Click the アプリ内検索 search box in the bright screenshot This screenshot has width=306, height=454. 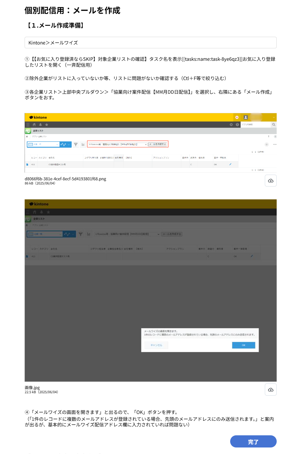[256, 125]
